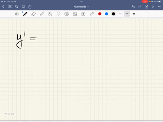Select the Laser pointer tool
The image size is (163, 122).
coord(92,14)
